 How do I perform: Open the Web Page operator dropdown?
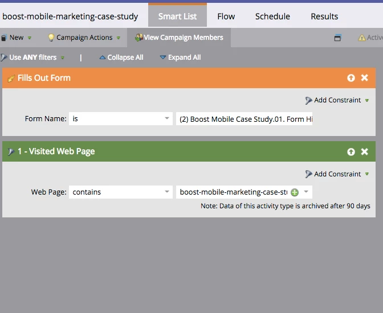(121, 192)
